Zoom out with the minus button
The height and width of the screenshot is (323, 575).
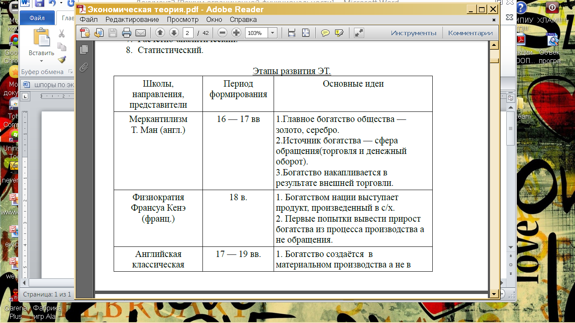click(223, 33)
